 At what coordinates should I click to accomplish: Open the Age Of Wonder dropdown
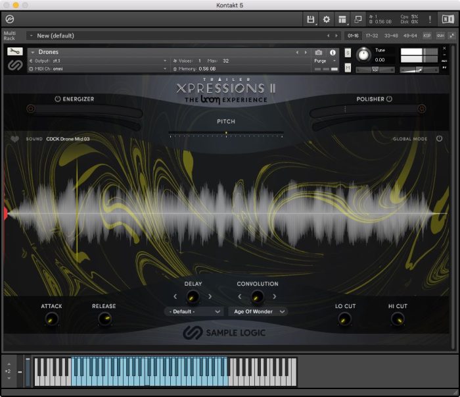[258, 311]
